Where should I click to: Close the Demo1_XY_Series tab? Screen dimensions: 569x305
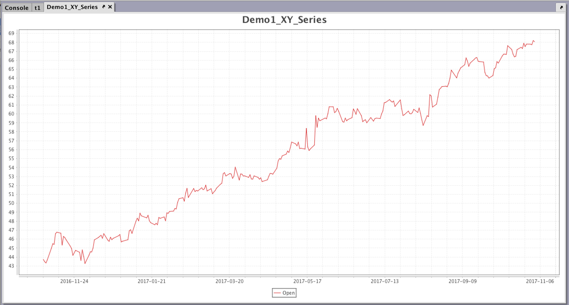point(110,7)
